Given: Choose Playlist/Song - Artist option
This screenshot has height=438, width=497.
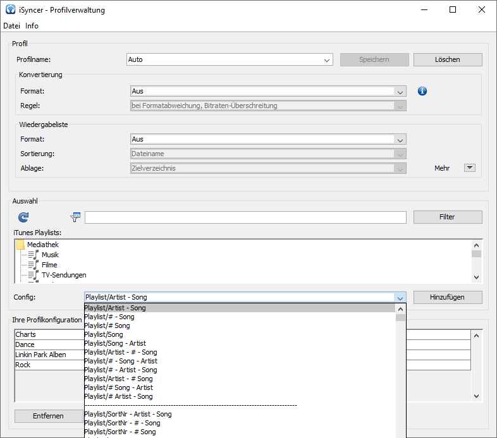Looking at the screenshot, I should (x=240, y=344).
